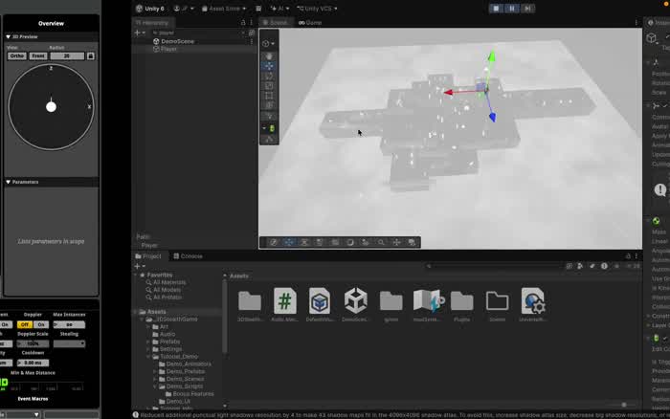Viewport: 670px width, 419px height.
Task: Collapse the 3D Preview section
Action: 8,36
